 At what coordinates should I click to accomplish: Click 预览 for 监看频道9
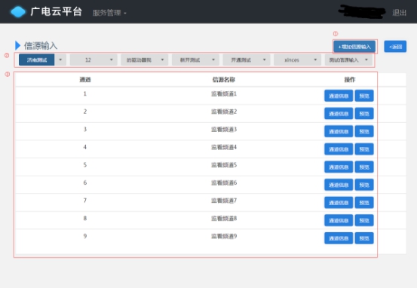[x=364, y=238]
